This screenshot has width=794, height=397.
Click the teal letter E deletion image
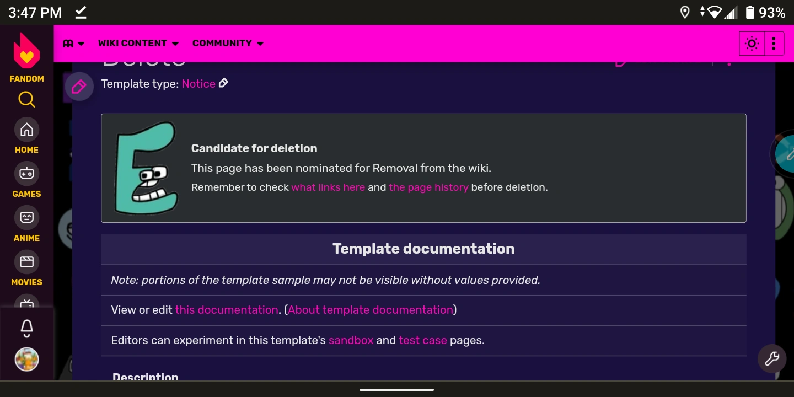pyautogui.click(x=146, y=168)
